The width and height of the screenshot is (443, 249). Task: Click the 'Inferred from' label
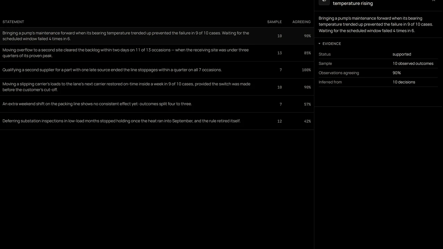point(330,82)
